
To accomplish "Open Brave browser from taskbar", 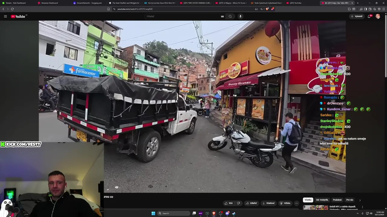I will tap(214, 213).
